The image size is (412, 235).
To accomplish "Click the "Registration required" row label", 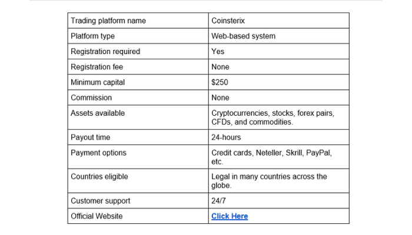I will (x=105, y=52).
